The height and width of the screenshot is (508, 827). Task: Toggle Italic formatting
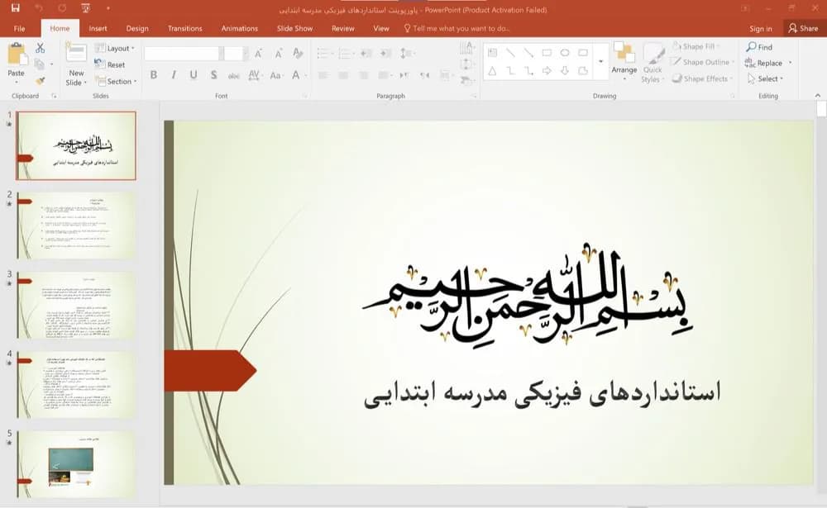174,75
